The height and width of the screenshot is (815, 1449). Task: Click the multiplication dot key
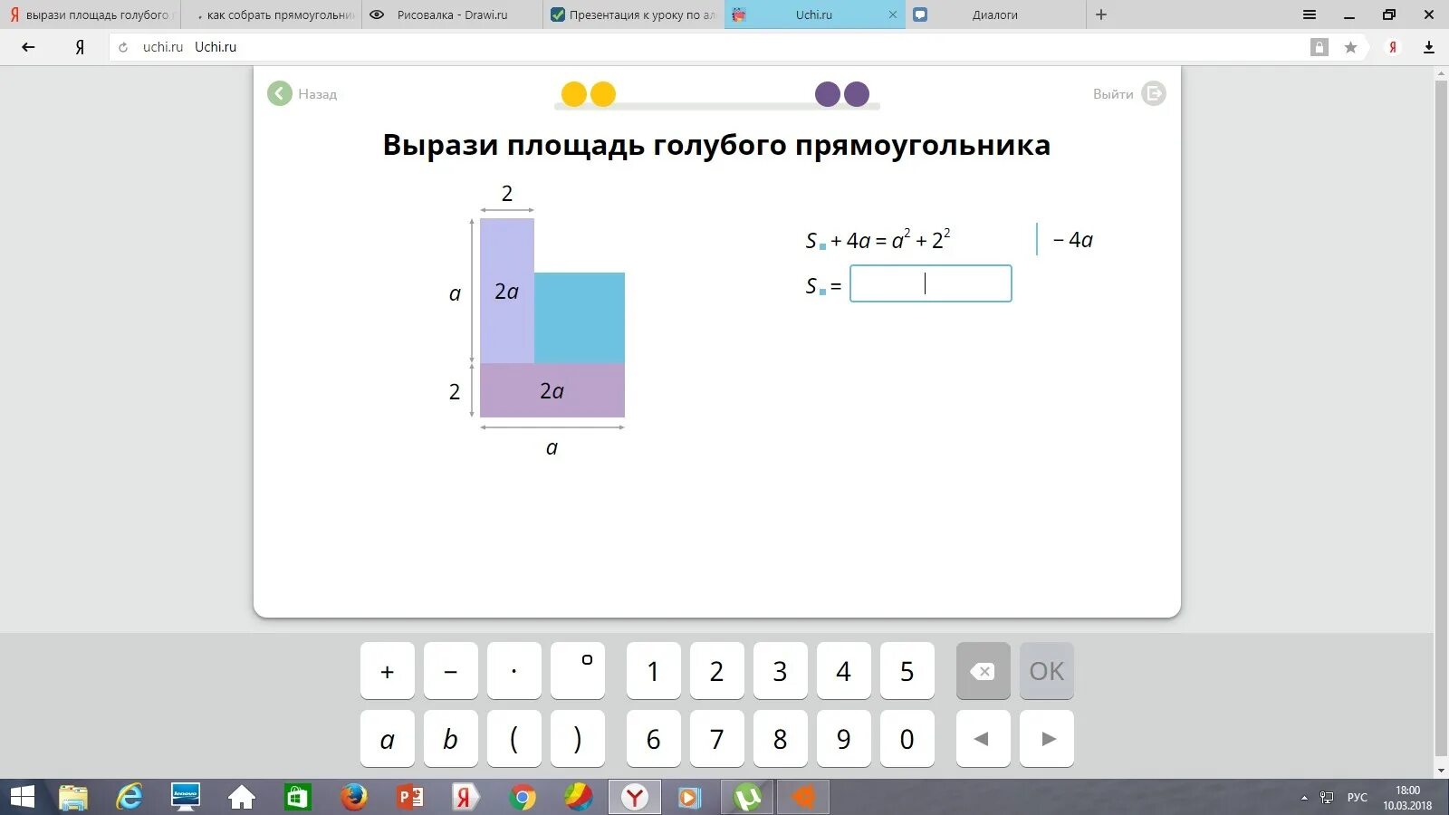(x=514, y=671)
